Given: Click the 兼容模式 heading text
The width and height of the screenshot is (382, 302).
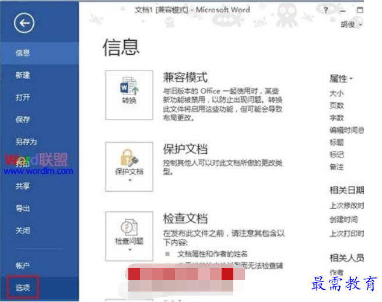Looking at the screenshot, I should coord(185,78).
